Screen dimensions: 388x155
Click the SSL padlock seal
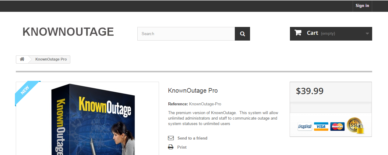(x=355, y=126)
